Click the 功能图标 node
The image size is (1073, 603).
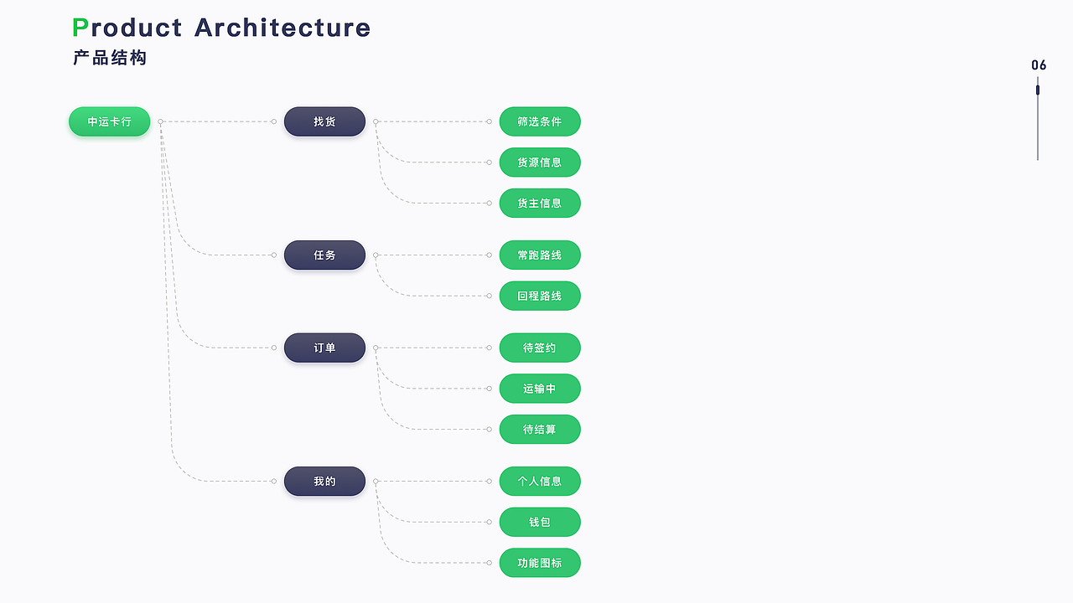click(x=539, y=563)
